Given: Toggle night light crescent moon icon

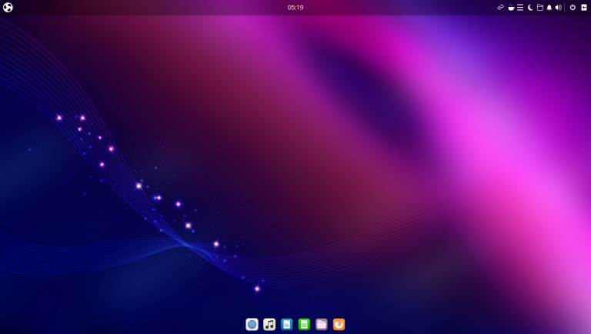Looking at the screenshot, I should point(530,7).
